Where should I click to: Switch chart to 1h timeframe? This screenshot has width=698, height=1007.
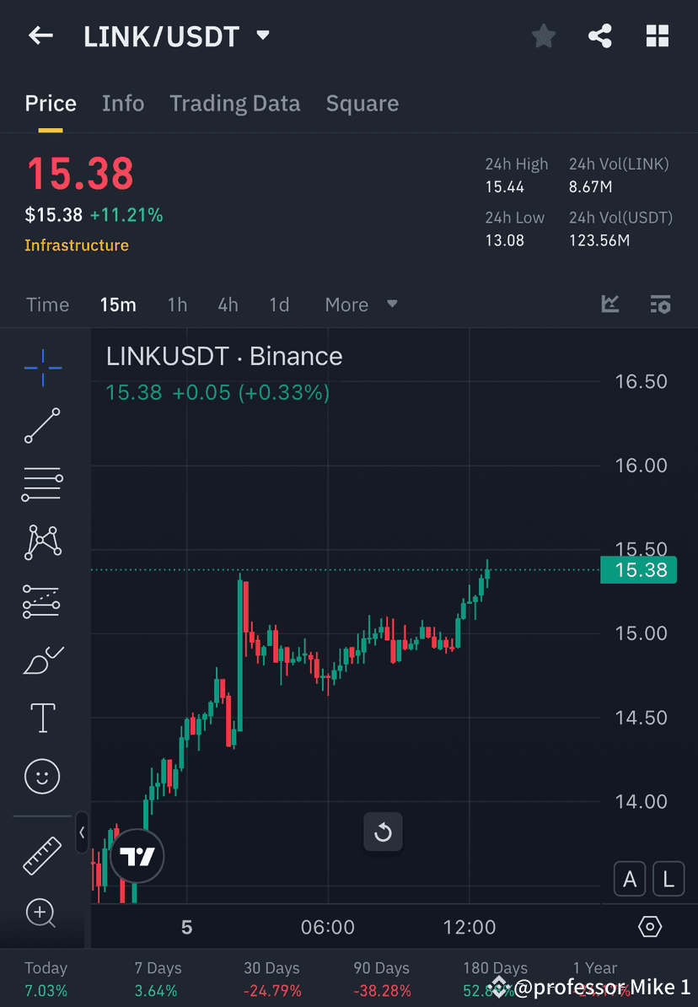coord(177,304)
